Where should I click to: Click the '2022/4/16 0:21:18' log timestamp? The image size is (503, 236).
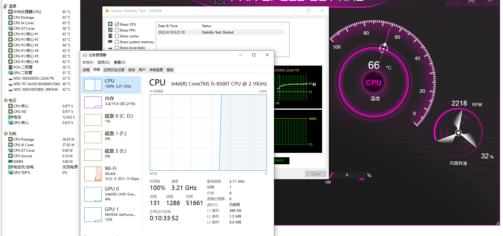coord(172,32)
